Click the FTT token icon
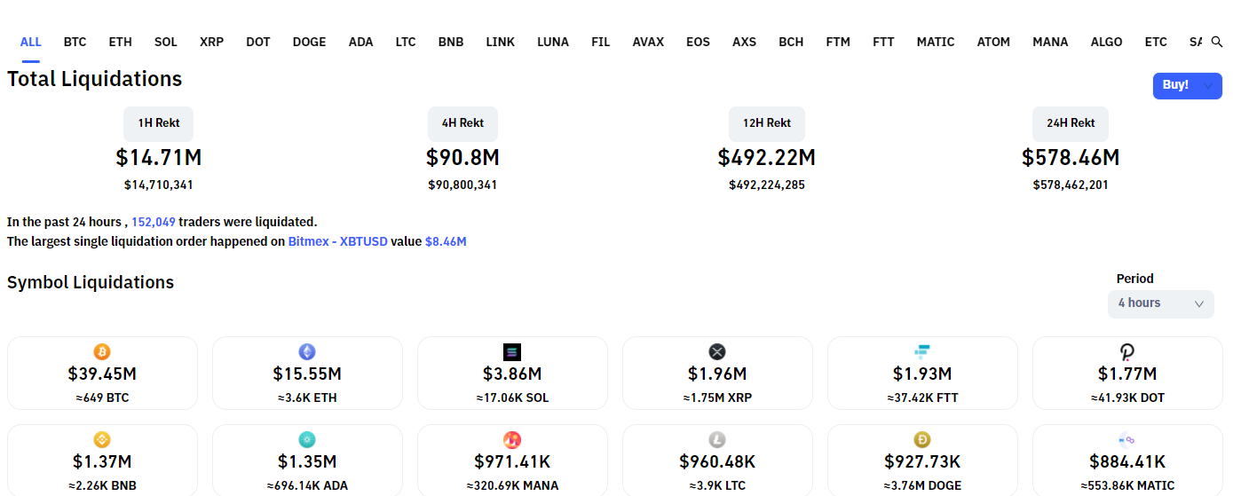This screenshot has height=496, width=1233. click(x=922, y=351)
